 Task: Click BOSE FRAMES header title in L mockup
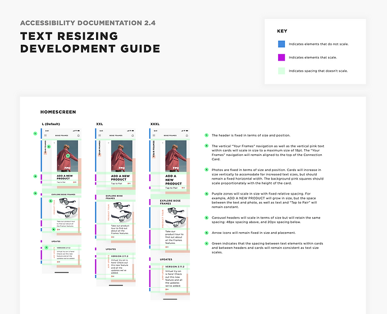(x=62, y=136)
